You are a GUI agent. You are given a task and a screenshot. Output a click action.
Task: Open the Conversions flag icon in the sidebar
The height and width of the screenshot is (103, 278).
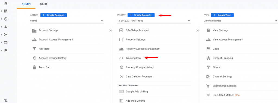pos(6,51)
